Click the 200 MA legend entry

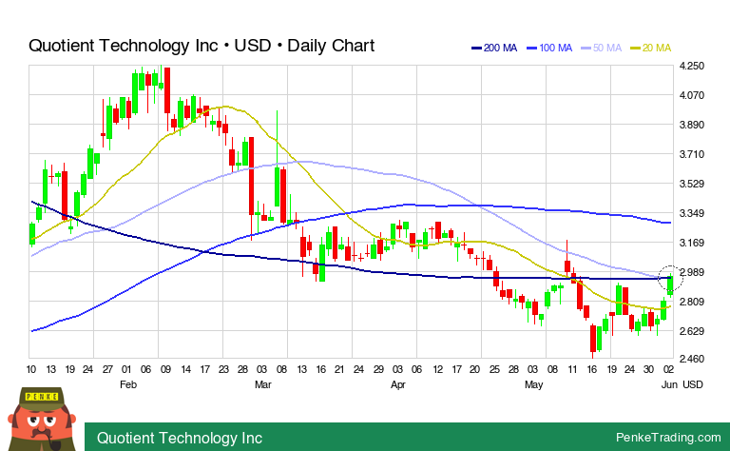[x=494, y=48]
